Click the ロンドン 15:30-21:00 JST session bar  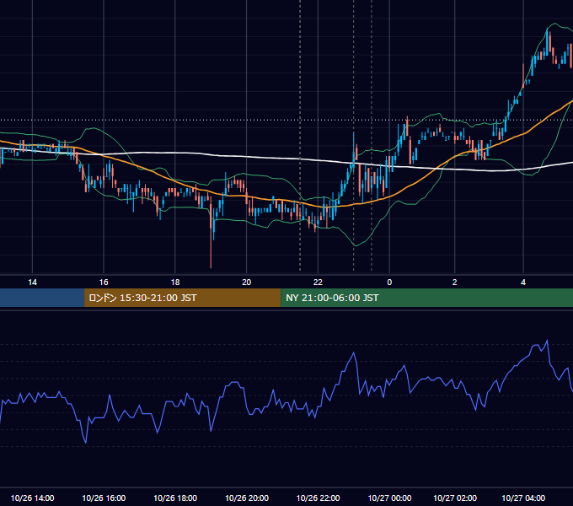click(182, 298)
